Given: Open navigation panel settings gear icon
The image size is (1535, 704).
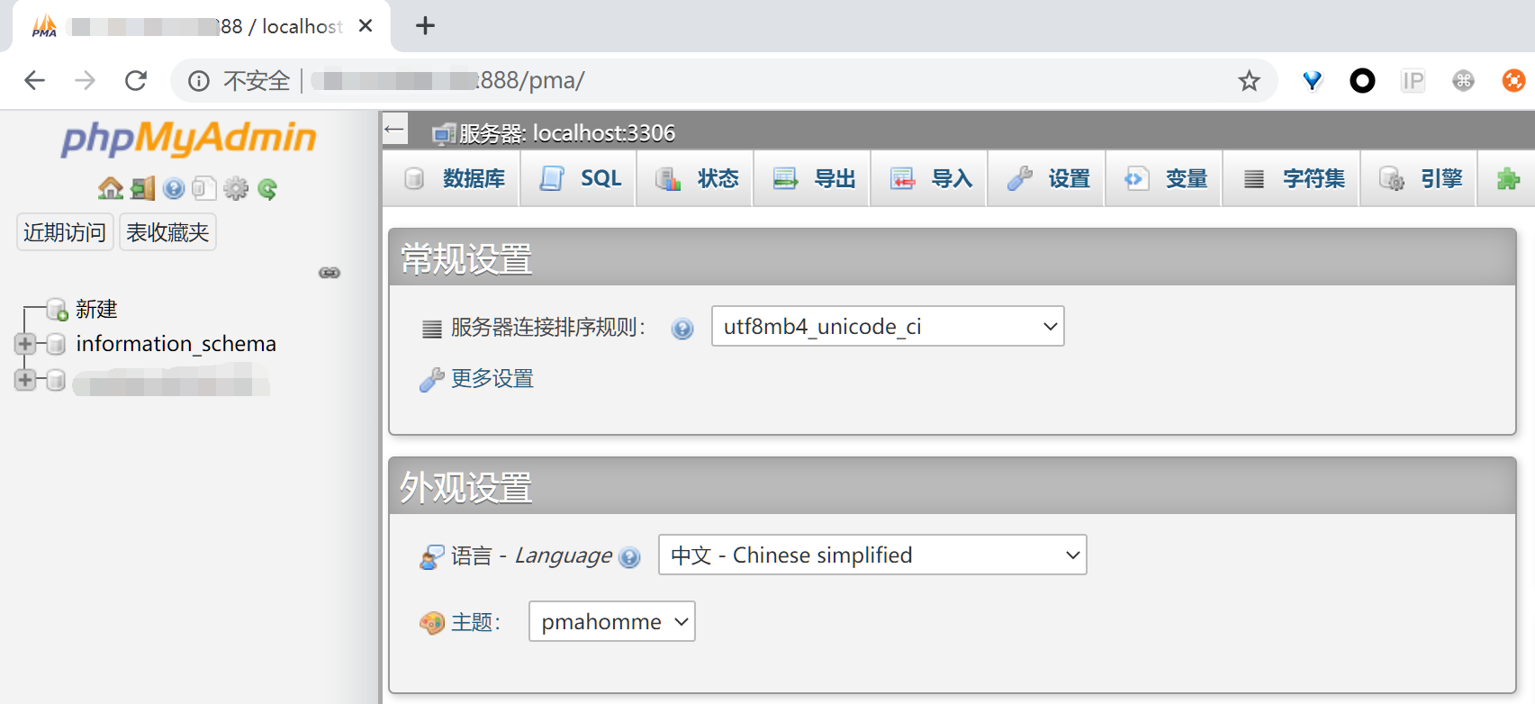Looking at the screenshot, I should point(236,188).
